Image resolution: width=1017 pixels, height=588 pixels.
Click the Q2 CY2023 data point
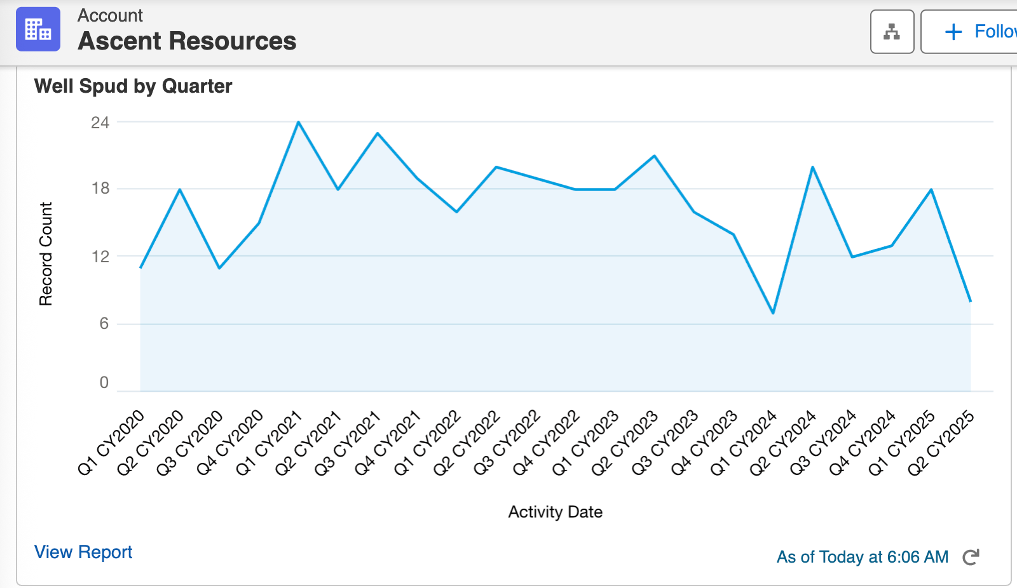653,156
